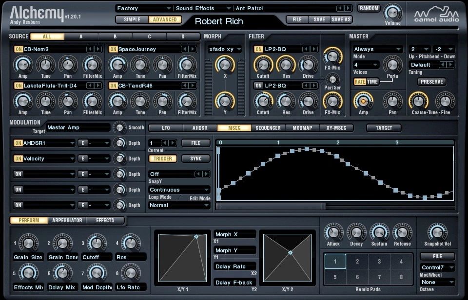This screenshot has height=300, width=468.
Task: Click the Smooth knob in the Modulation panel
Action: pos(119,127)
